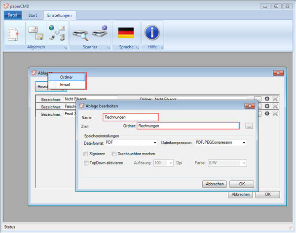Click the Speichereinstellungen group label
The image size is (296, 233).
tap(102, 136)
